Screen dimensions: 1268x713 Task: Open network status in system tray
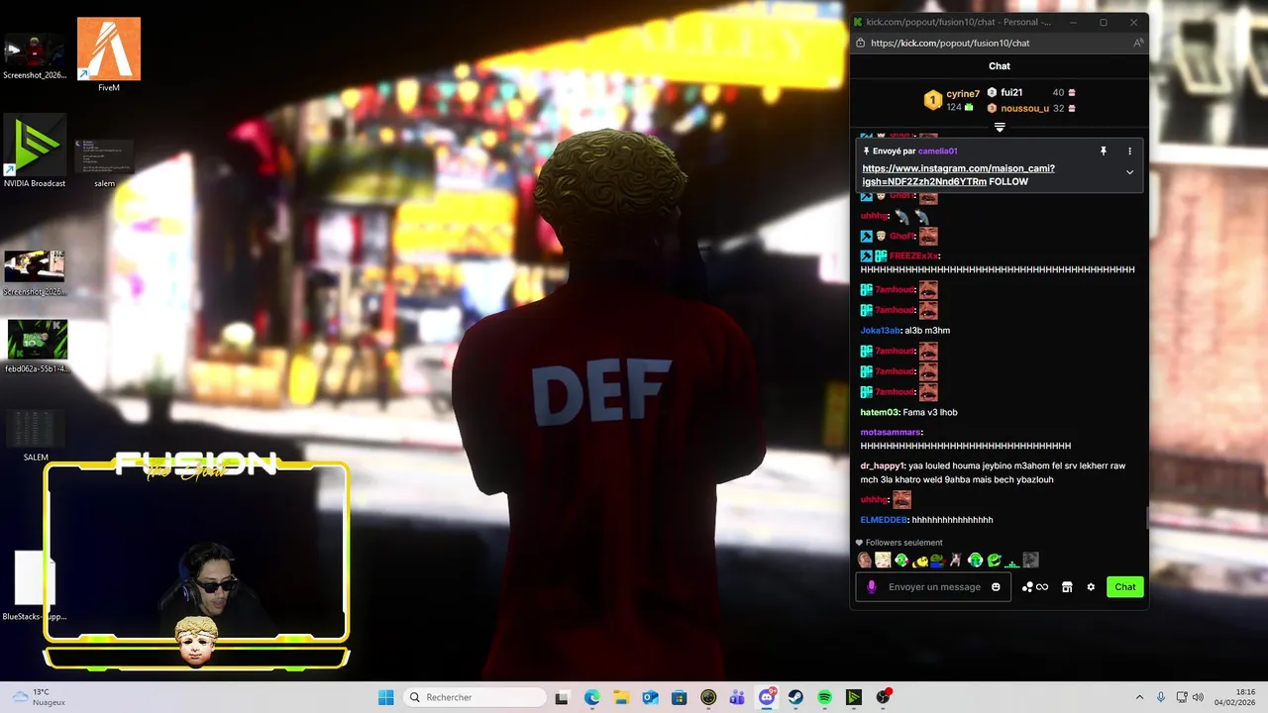click(1182, 697)
